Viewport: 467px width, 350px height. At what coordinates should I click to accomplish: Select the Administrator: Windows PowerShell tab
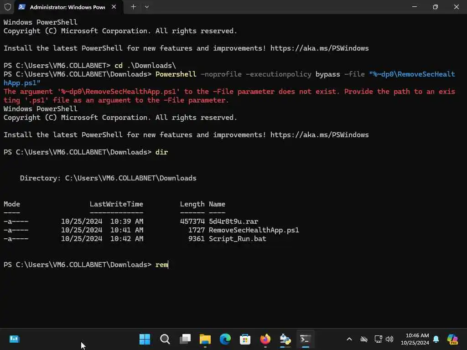coord(68,7)
